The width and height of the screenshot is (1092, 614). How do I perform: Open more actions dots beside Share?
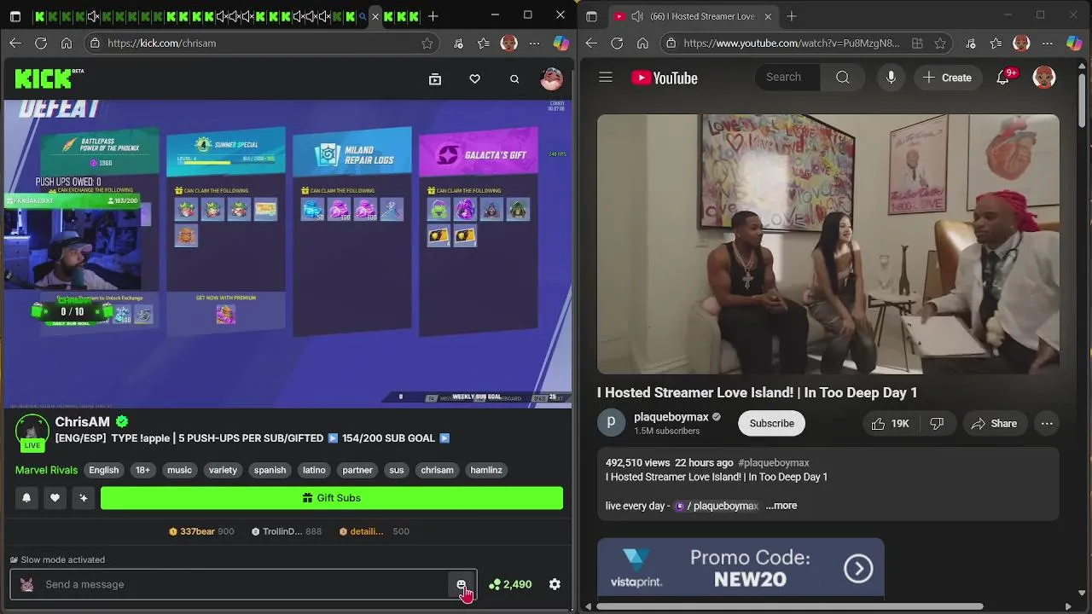(1047, 423)
